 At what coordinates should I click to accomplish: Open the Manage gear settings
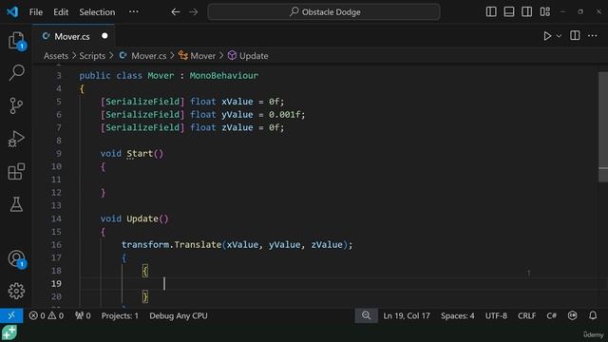pos(16,291)
